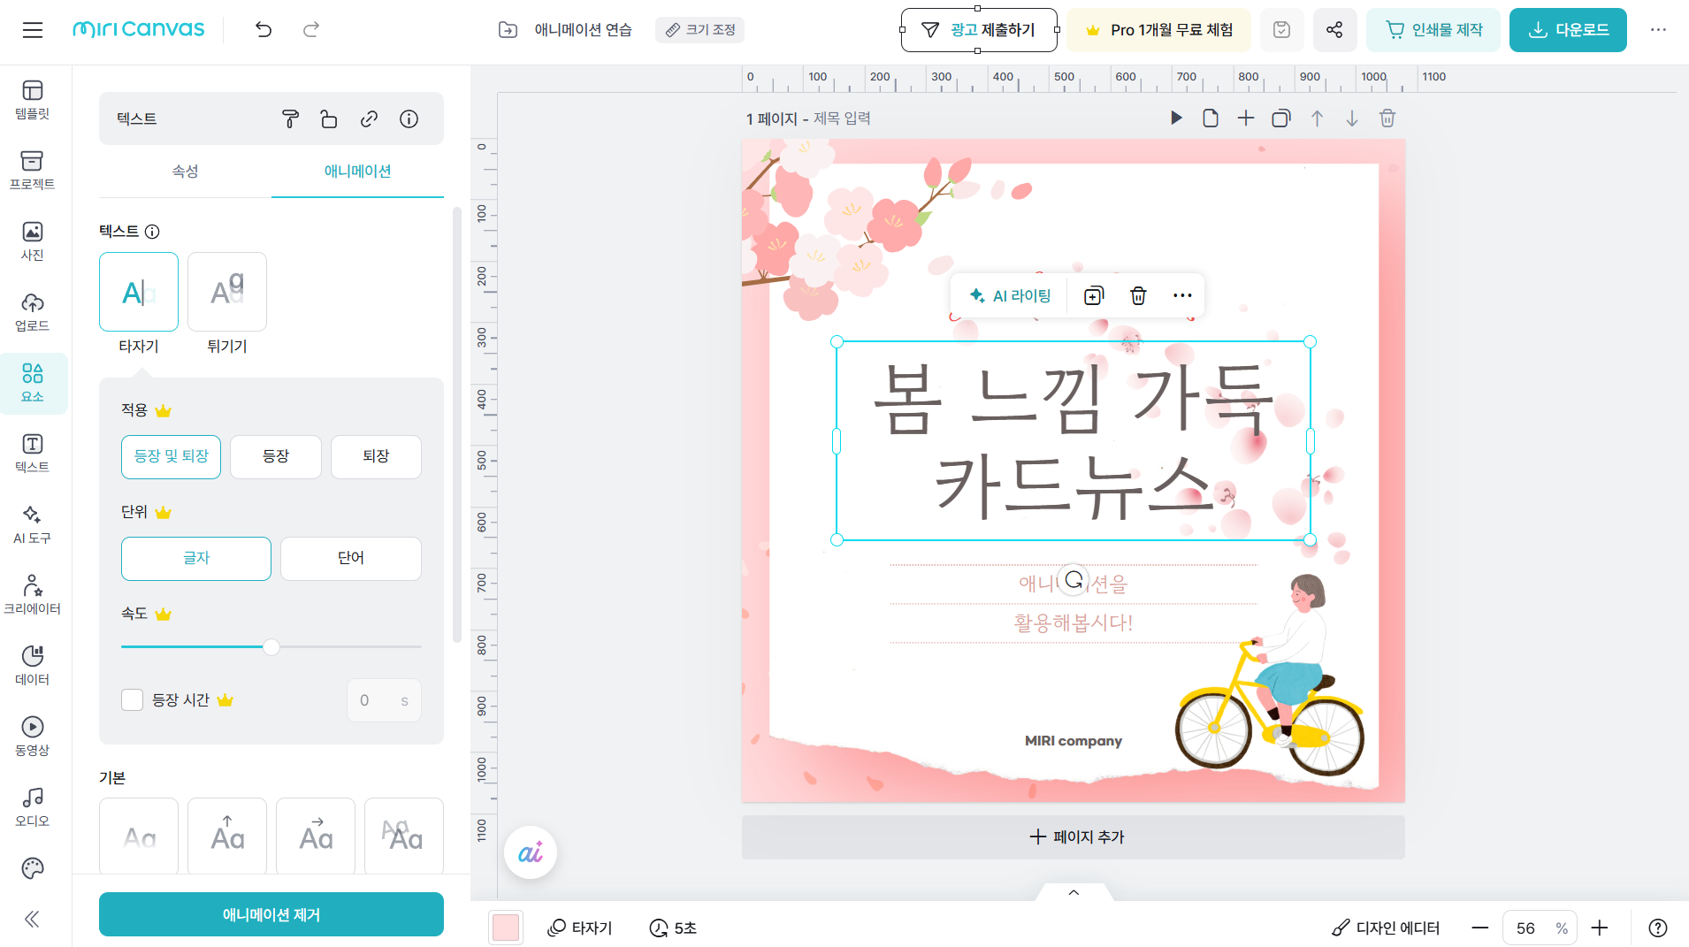Open the hamburger main menu

click(33, 30)
